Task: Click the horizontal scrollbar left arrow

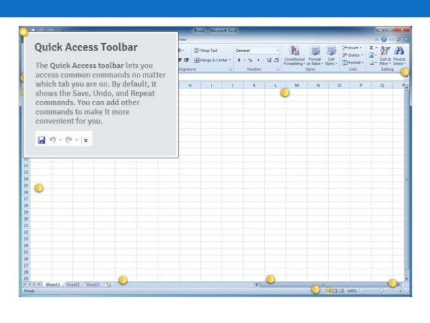Action: pyautogui.click(x=257, y=285)
